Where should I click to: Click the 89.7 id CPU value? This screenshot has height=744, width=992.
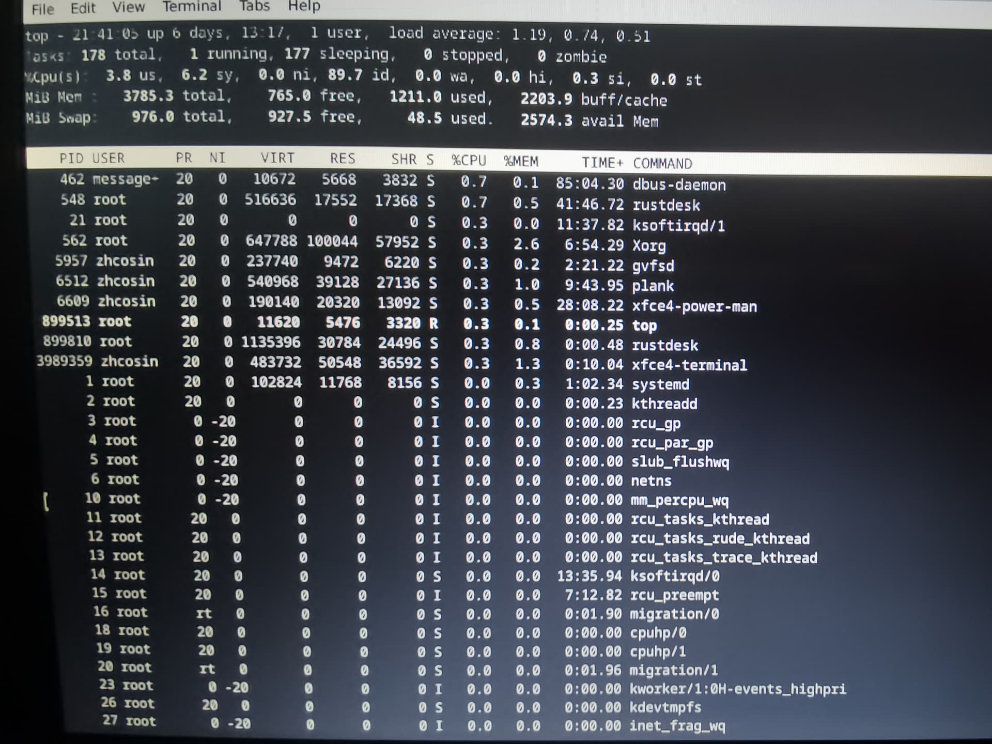click(345, 75)
